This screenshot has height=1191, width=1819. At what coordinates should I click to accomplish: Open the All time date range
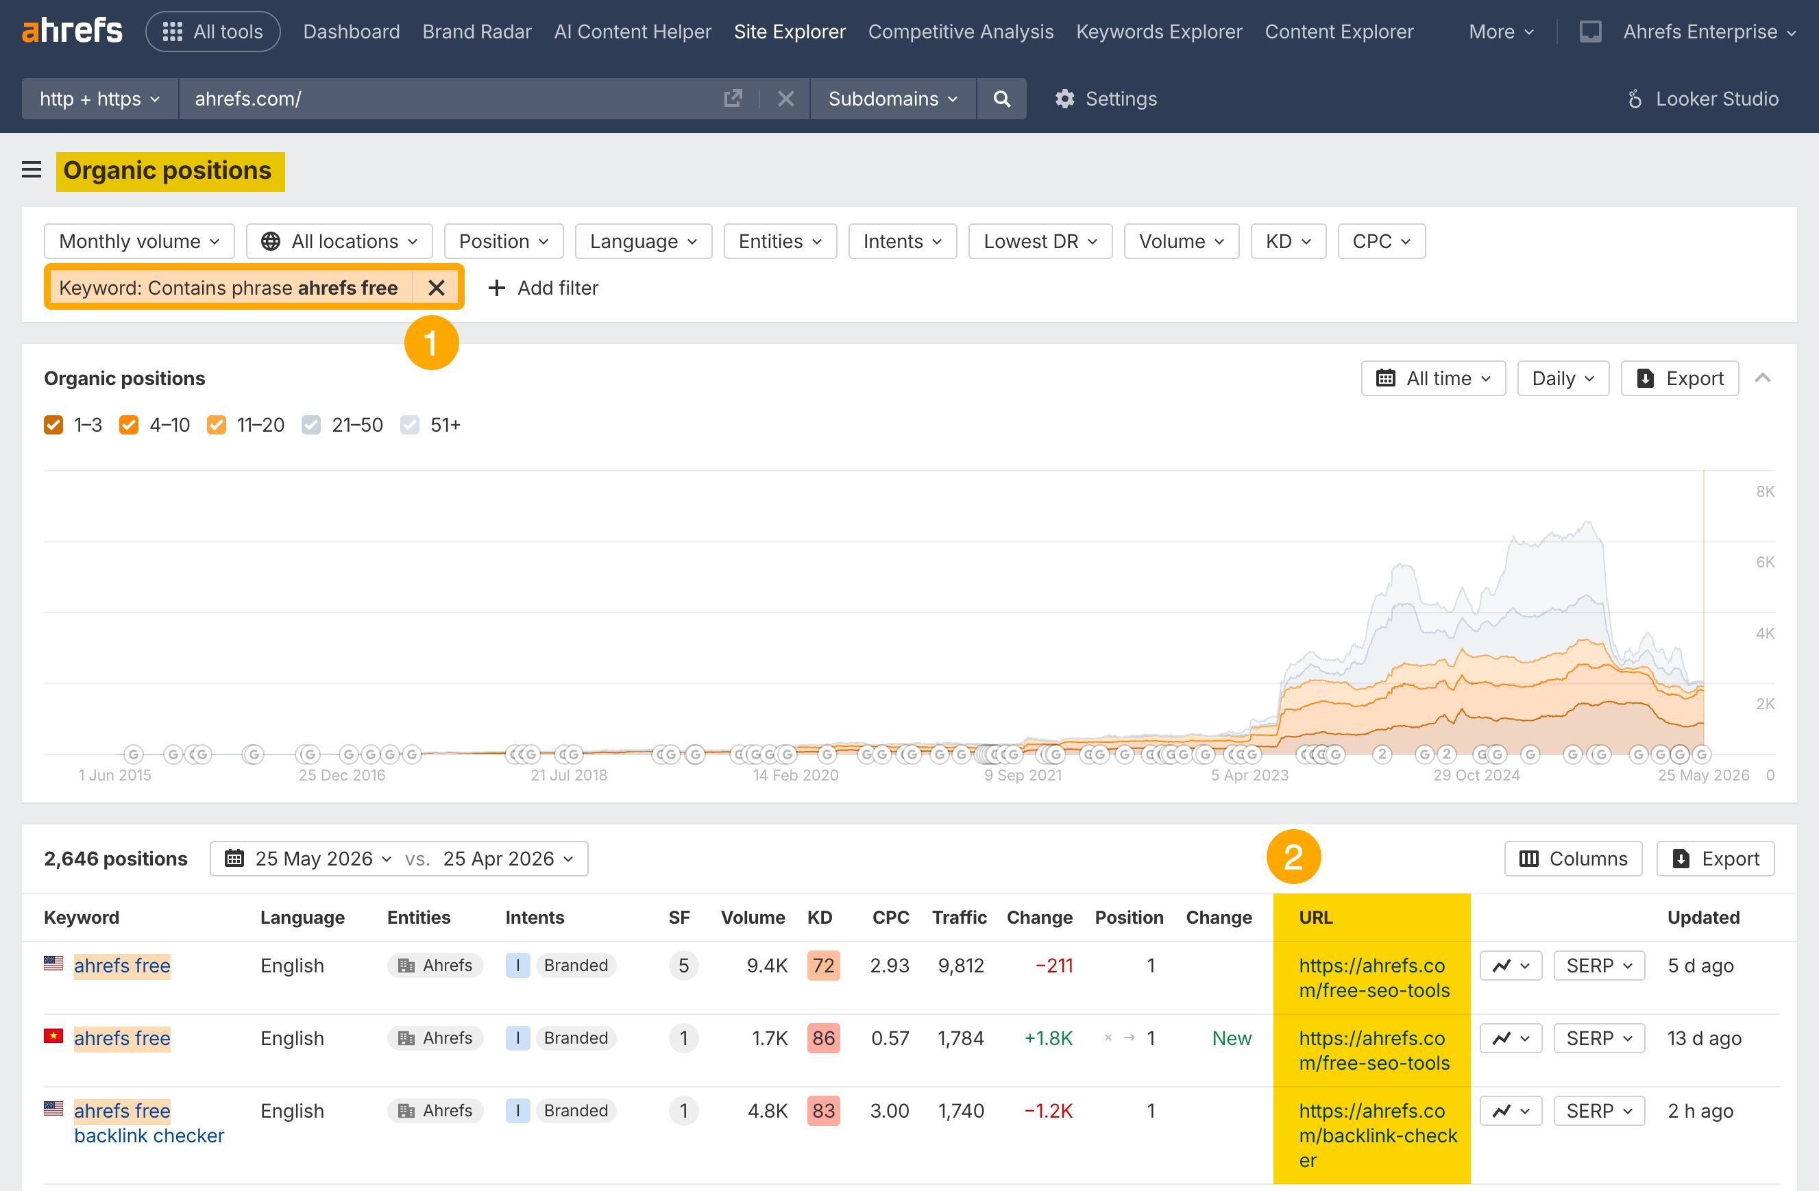pyautogui.click(x=1433, y=378)
